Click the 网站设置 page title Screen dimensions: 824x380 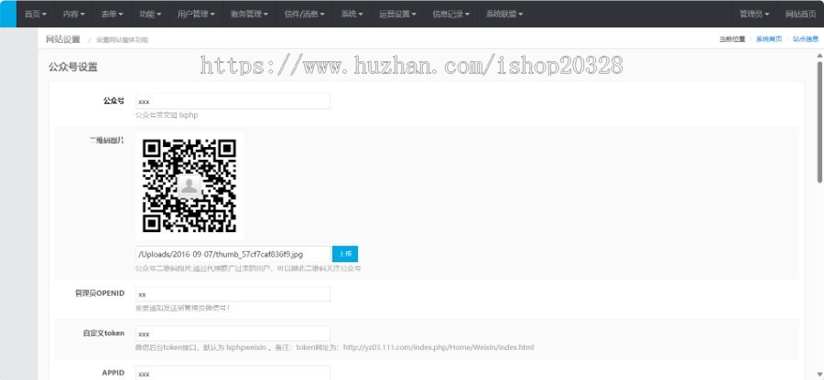tap(63, 39)
